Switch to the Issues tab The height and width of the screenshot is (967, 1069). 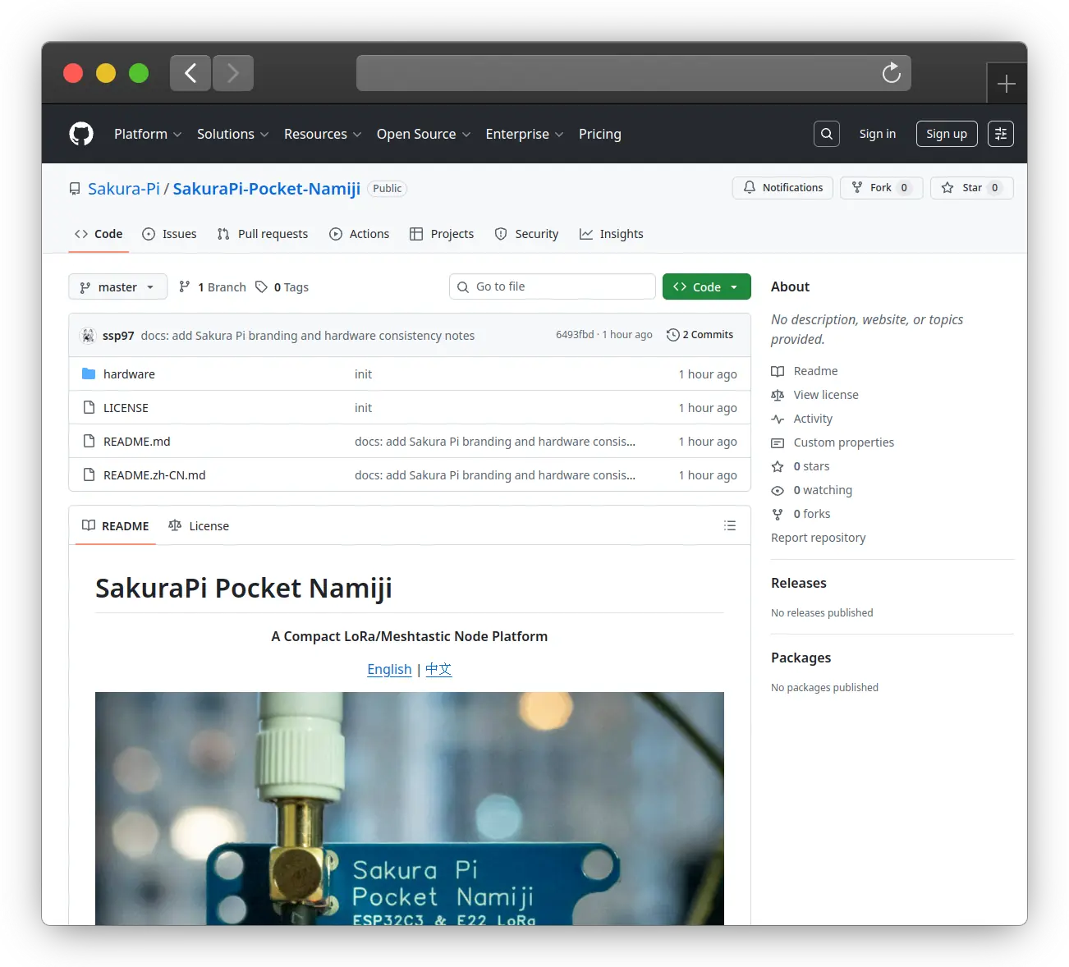point(170,234)
